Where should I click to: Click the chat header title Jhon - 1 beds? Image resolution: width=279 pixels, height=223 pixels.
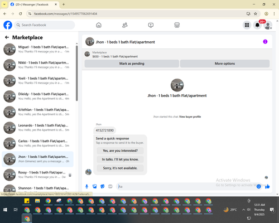point(125,42)
